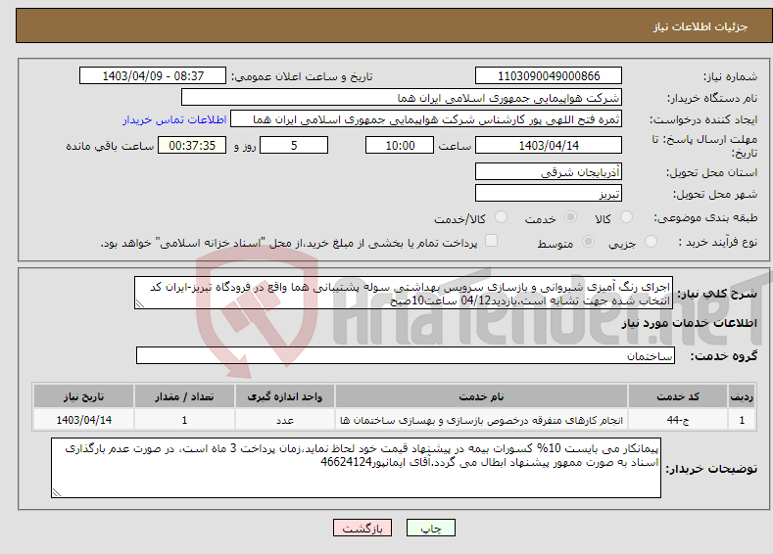Click the شماره نیاز label
This screenshot has height=554, width=773.
coord(730,76)
